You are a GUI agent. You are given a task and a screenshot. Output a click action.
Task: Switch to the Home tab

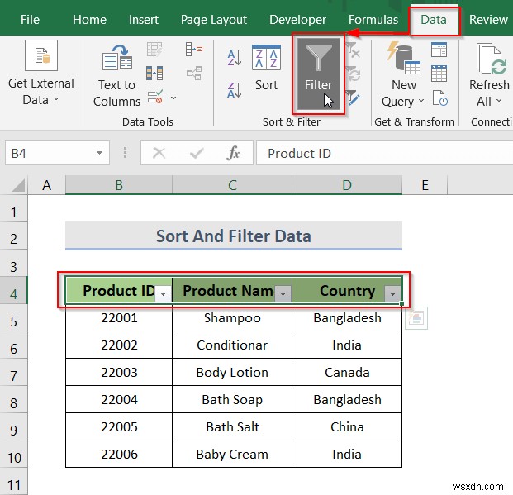pyautogui.click(x=89, y=20)
